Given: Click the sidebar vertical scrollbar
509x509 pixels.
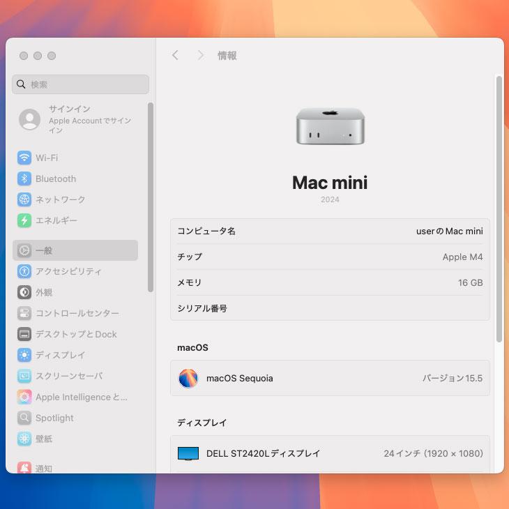Looking at the screenshot, I should [151, 197].
